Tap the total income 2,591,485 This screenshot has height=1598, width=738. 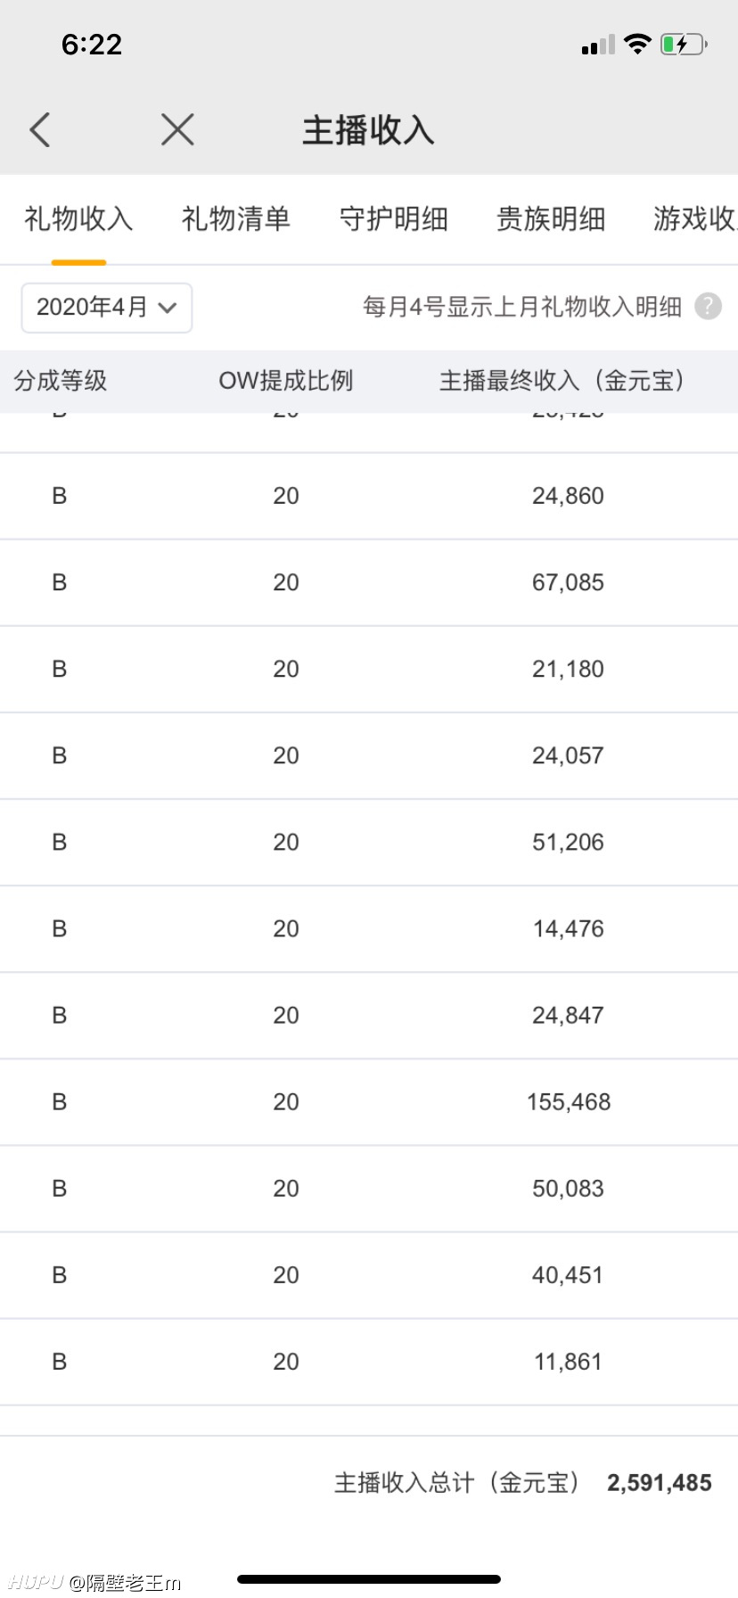[x=660, y=1483]
